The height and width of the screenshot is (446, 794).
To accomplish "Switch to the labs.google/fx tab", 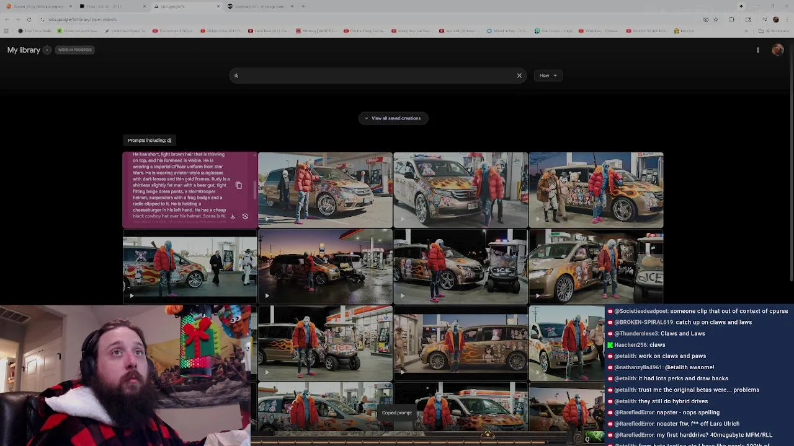I will (186, 6).
